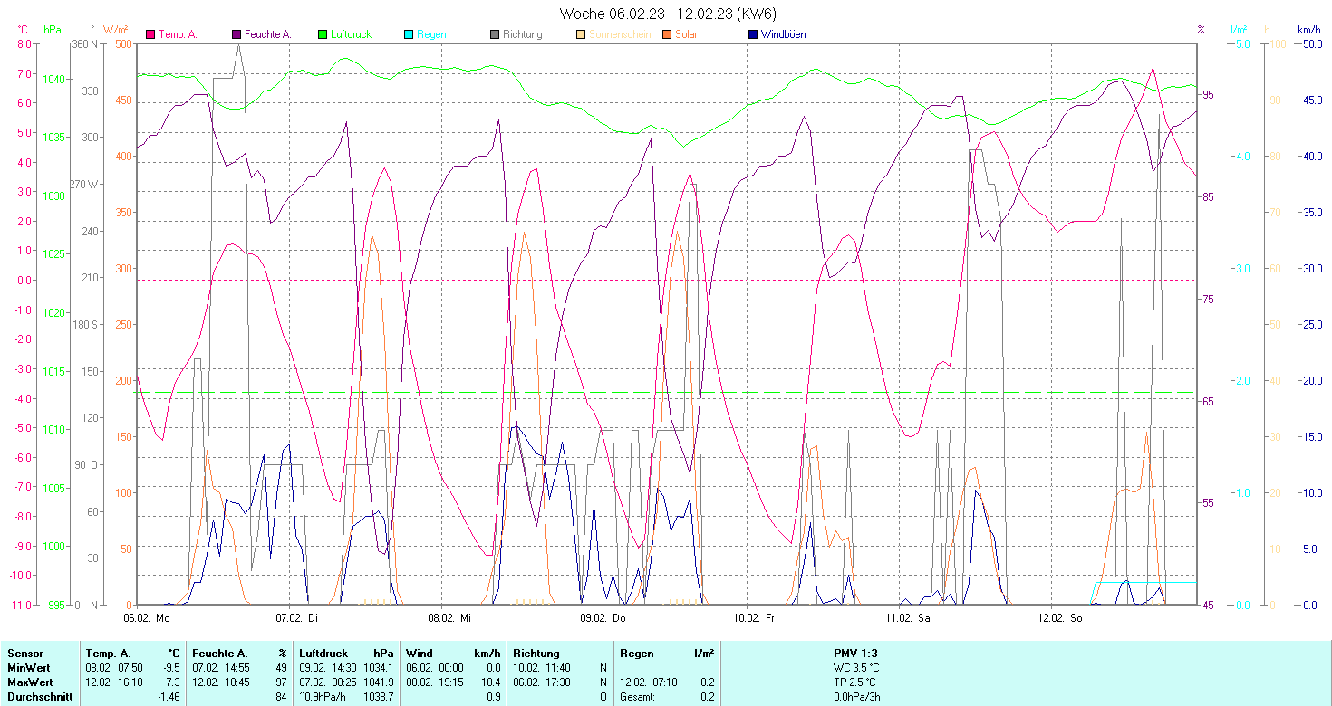Click the purple Feuchte A. legend swatch
Viewport: 1332px width, 706px height.
coord(236,34)
